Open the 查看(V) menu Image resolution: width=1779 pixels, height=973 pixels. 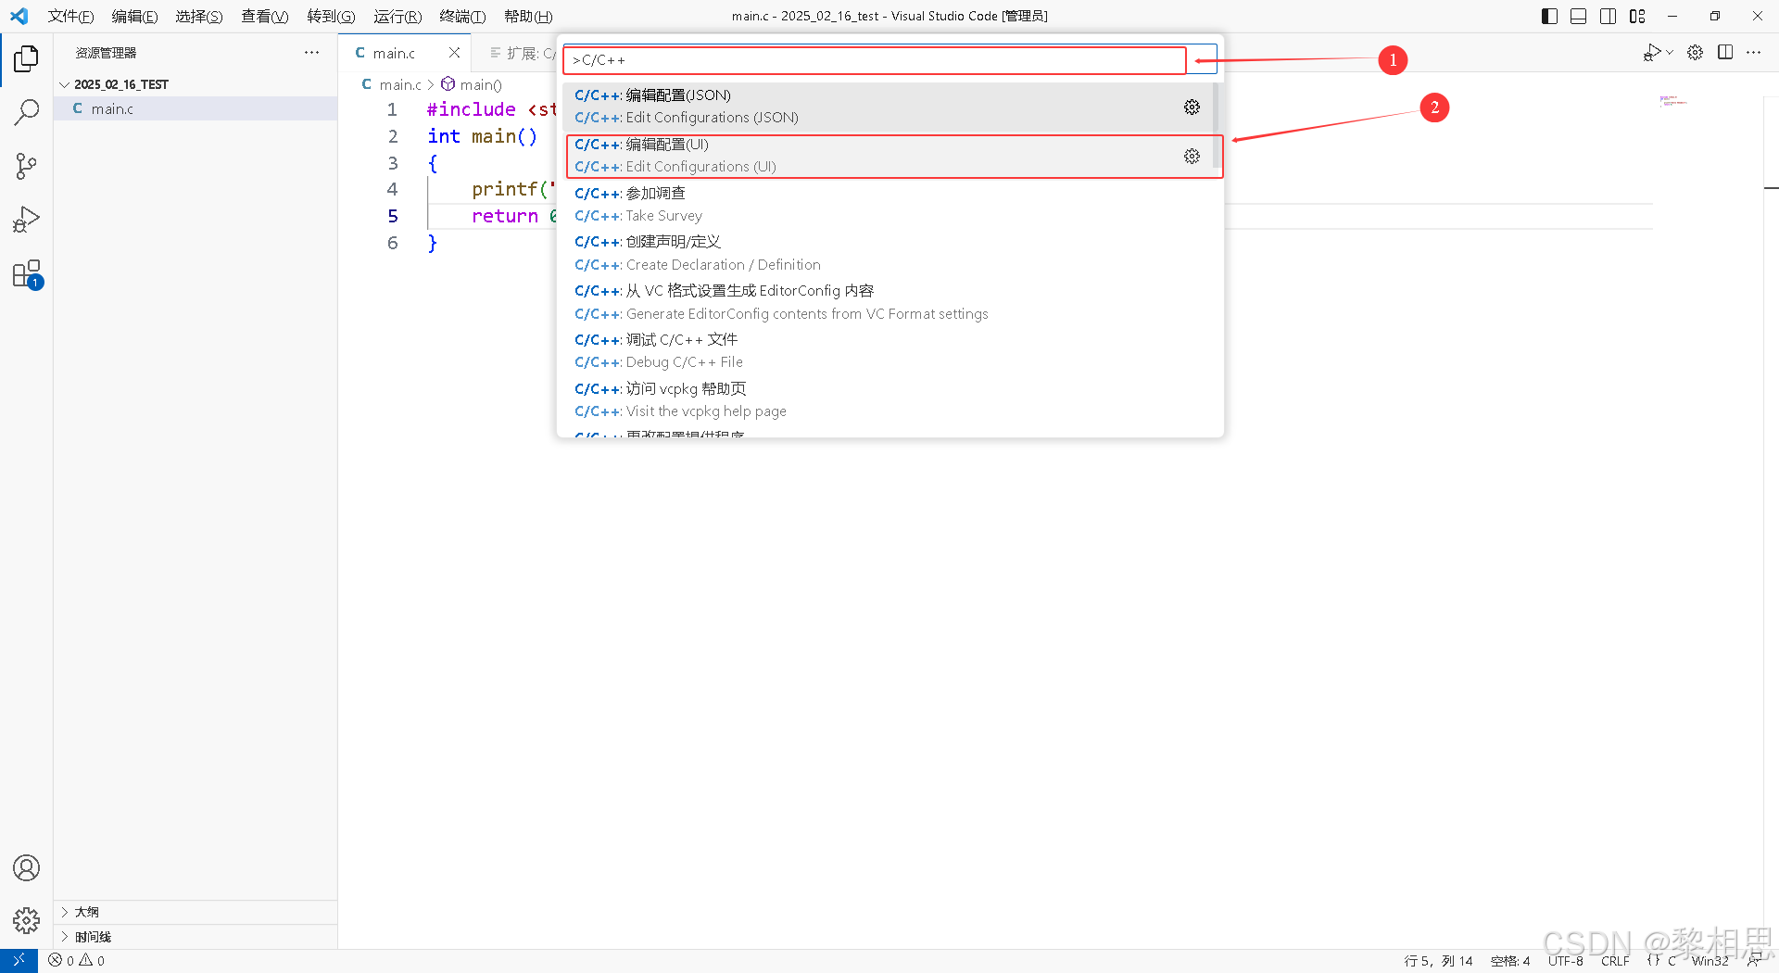[265, 16]
